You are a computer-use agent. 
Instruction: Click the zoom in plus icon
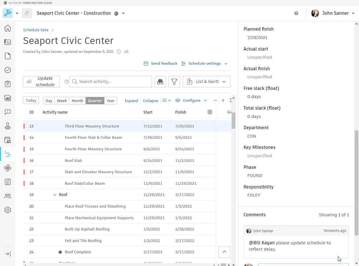223,101
